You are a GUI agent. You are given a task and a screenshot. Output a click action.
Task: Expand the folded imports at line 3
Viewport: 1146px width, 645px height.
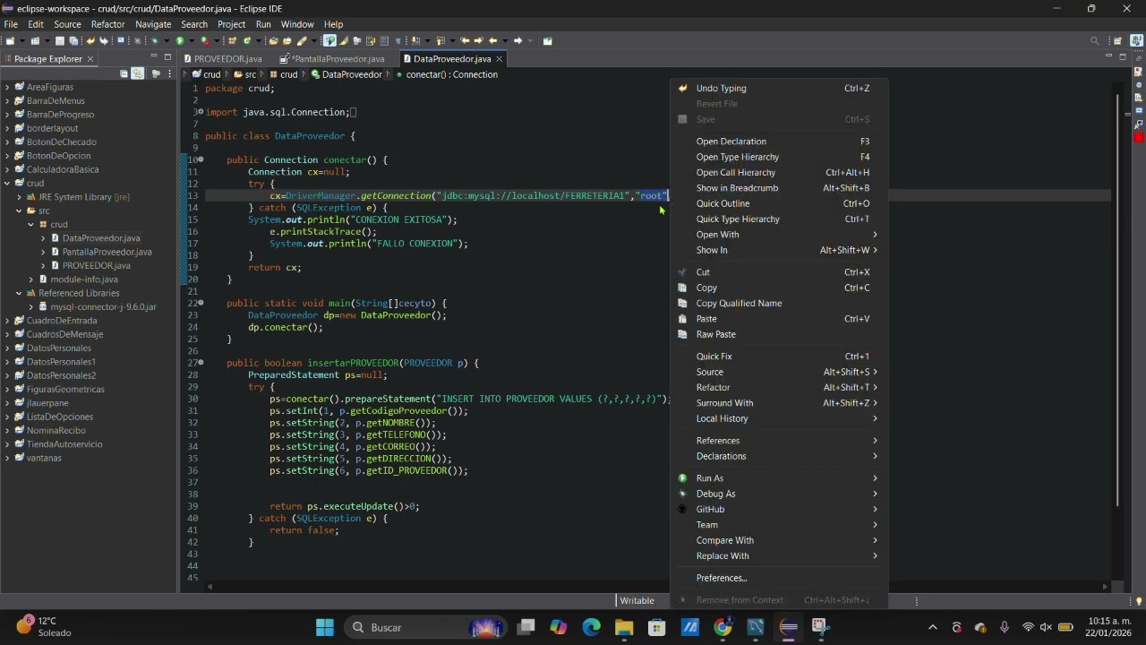tap(201, 112)
